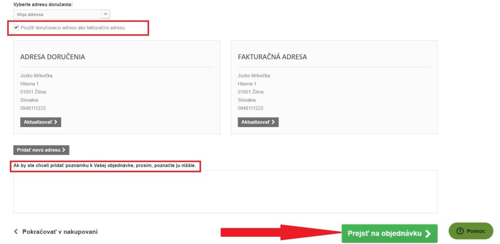Focus the order note text area

225,192
